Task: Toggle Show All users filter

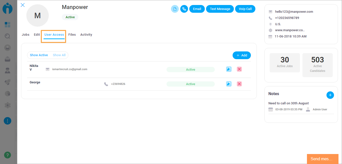Action: 59,55
